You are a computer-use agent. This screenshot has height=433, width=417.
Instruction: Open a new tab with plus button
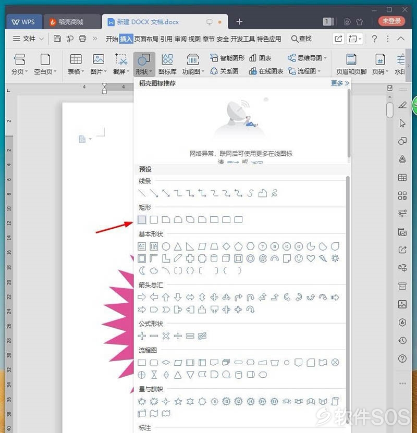[x=239, y=21]
